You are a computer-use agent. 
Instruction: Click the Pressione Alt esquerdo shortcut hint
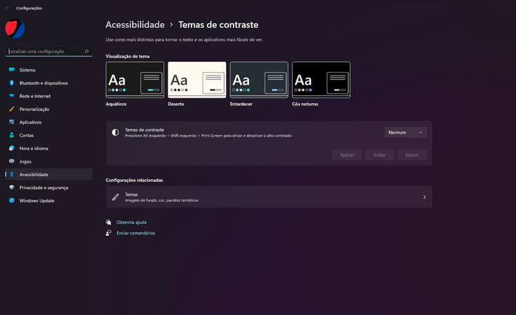click(x=208, y=136)
